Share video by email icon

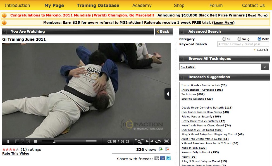click(157, 158)
